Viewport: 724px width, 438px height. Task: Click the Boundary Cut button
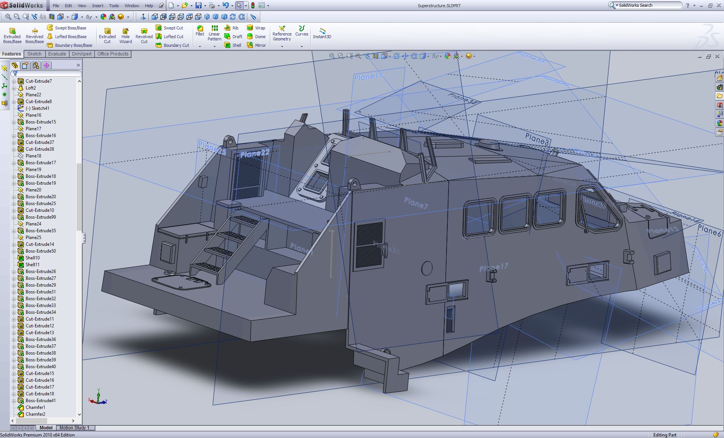click(172, 45)
